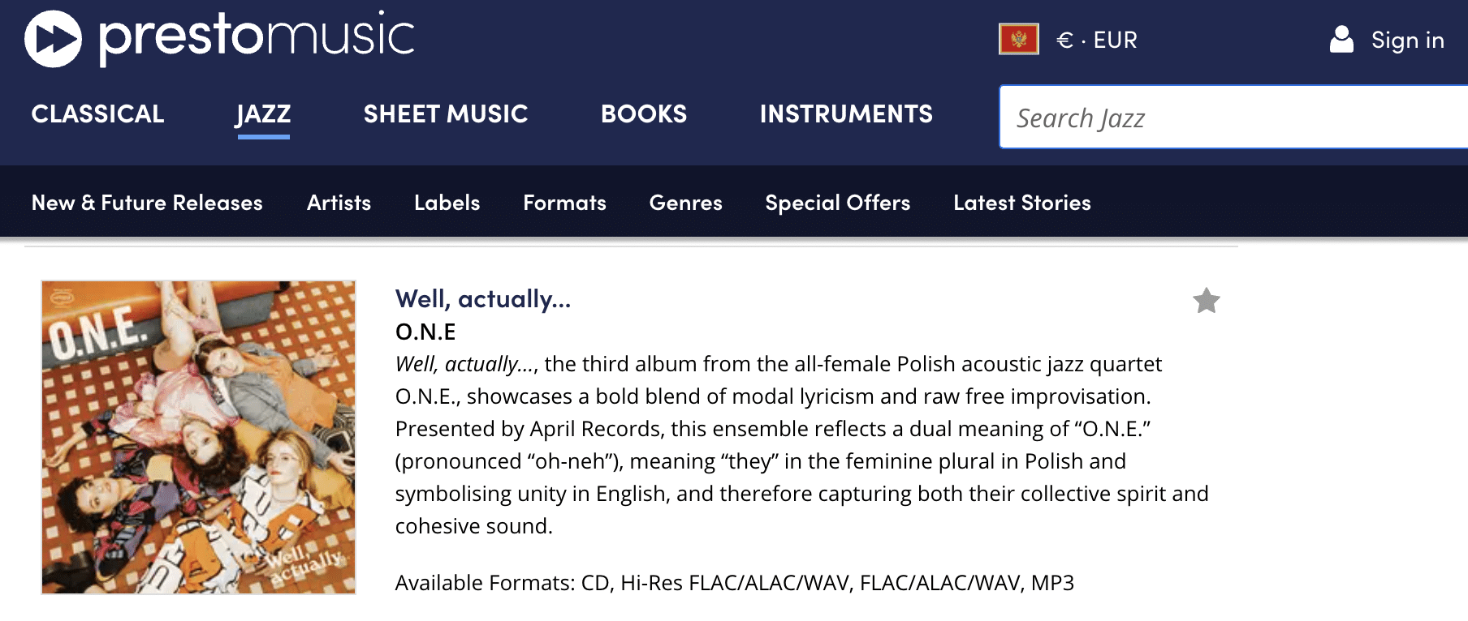Select the Jazz section tab
This screenshot has height=621, width=1468.
click(x=263, y=113)
